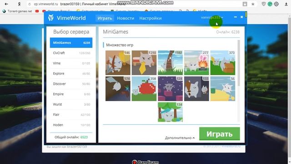Click the Yandex Я icon in browser

click(x=19, y=4)
